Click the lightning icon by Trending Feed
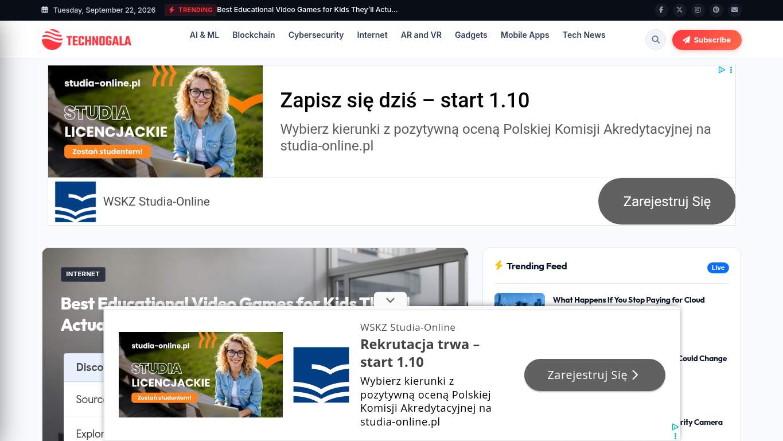Image resolution: width=783 pixels, height=441 pixels. [498, 265]
